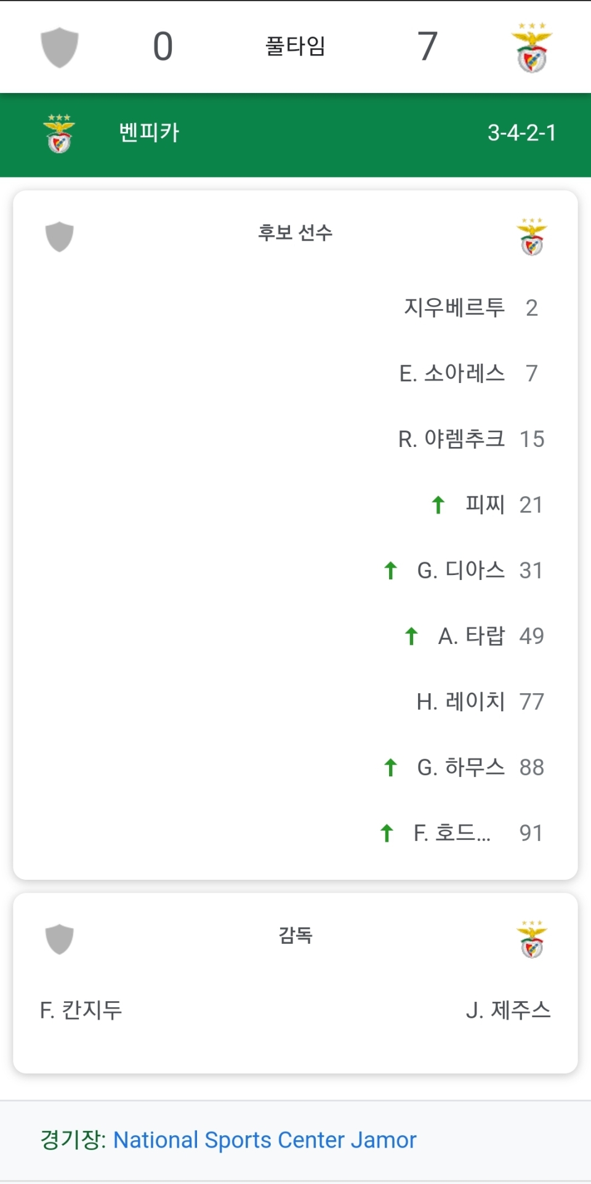This screenshot has width=591, height=1184.
Task: Tap the substitution arrow next to 피찌
Action: 438,505
